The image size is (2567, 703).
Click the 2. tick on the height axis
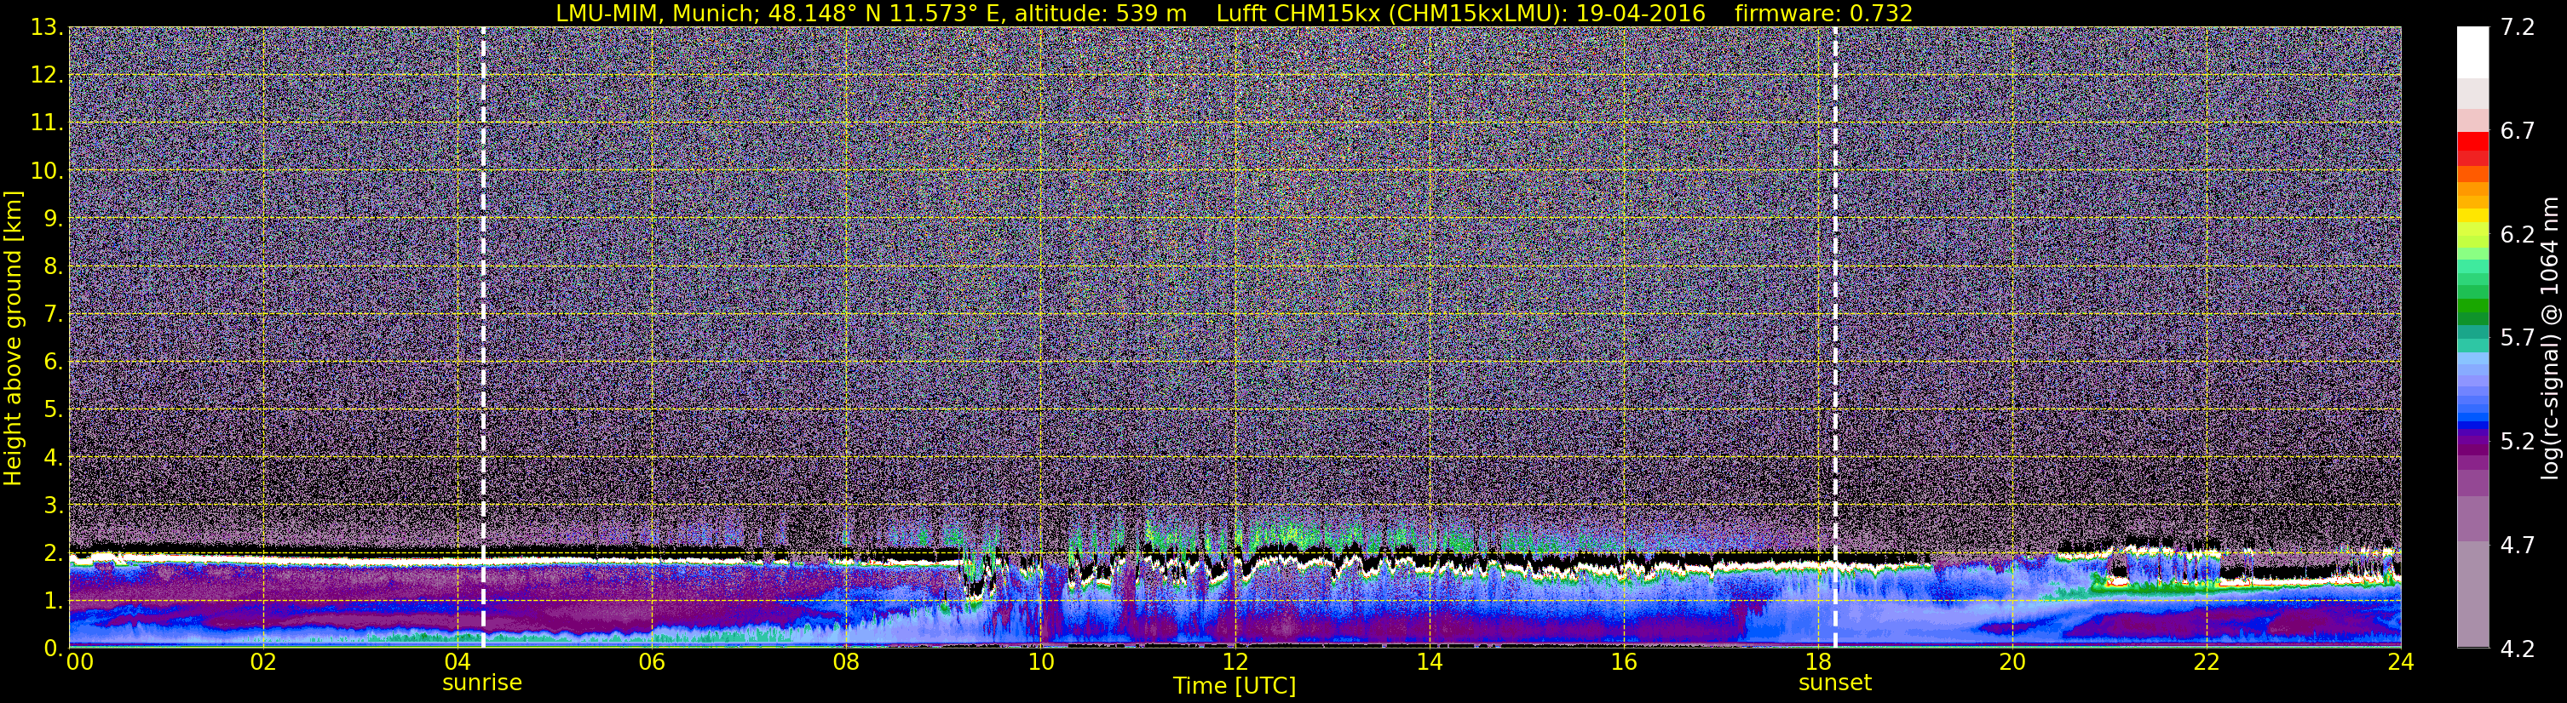(53, 554)
